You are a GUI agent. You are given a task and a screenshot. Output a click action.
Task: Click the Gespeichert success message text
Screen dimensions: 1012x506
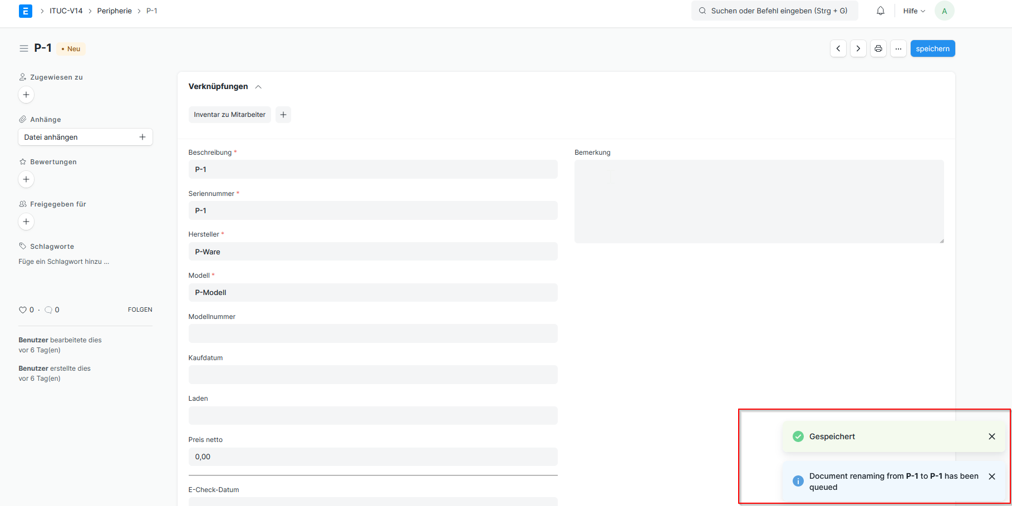click(832, 436)
